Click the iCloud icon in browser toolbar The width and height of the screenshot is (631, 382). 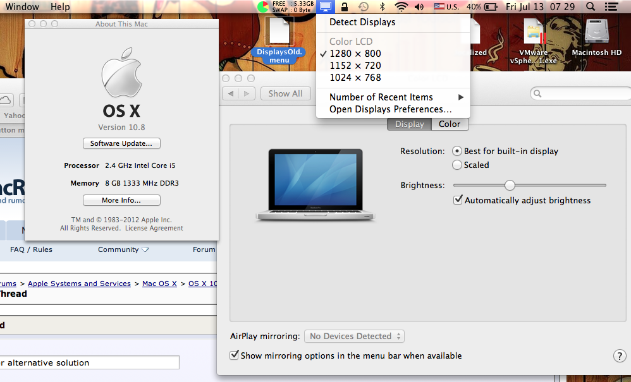(x=6, y=100)
